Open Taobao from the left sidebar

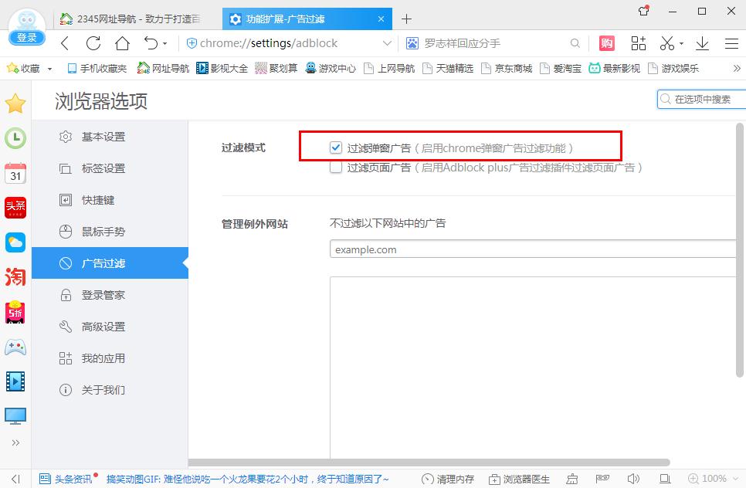pyautogui.click(x=15, y=278)
